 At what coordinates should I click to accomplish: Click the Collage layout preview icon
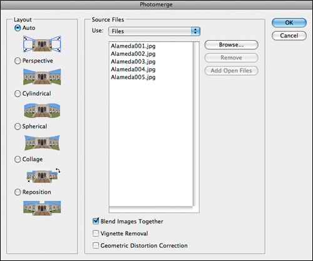pyautogui.click(x=43, y=175)
